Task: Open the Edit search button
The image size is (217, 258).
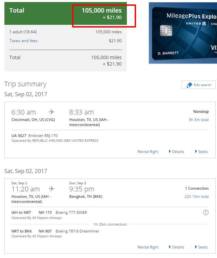Action: [x=199, y=85]
